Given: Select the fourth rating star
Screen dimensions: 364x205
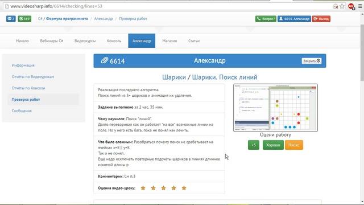Looking at the screenshot, I should [173, 188].
